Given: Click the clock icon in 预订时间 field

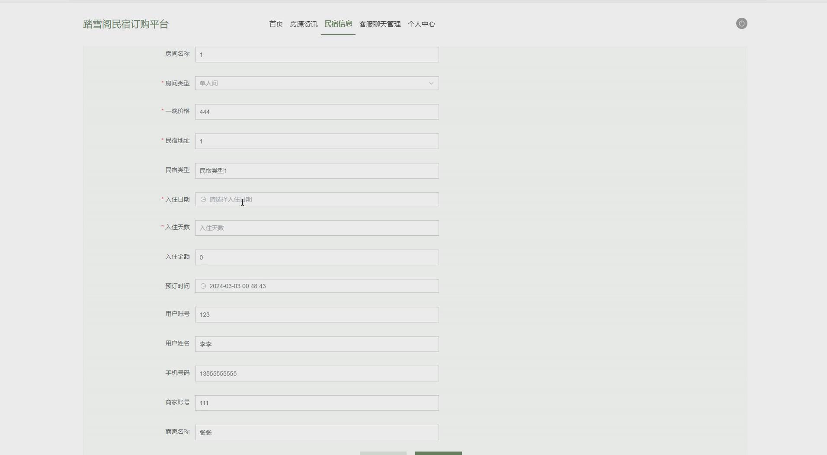Looking at the screenshot, I should (x=203, y=286).
